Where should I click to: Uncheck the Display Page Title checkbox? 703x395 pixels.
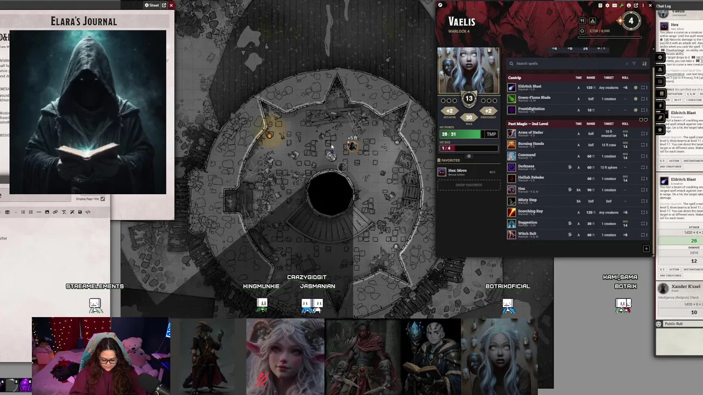coord(102,199)
